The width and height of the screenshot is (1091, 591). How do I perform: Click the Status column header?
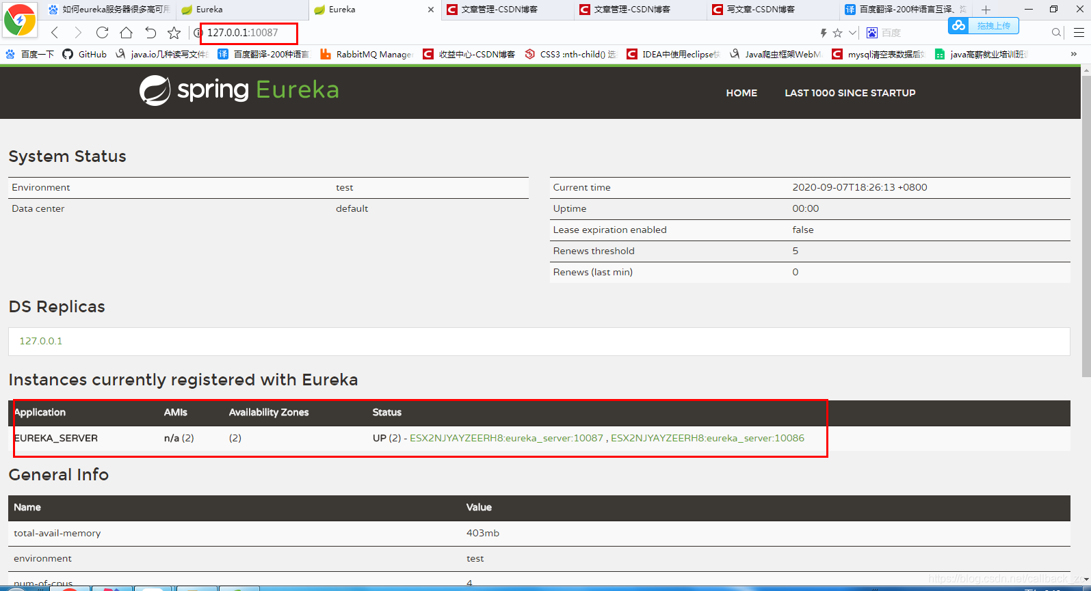point(387,412)
